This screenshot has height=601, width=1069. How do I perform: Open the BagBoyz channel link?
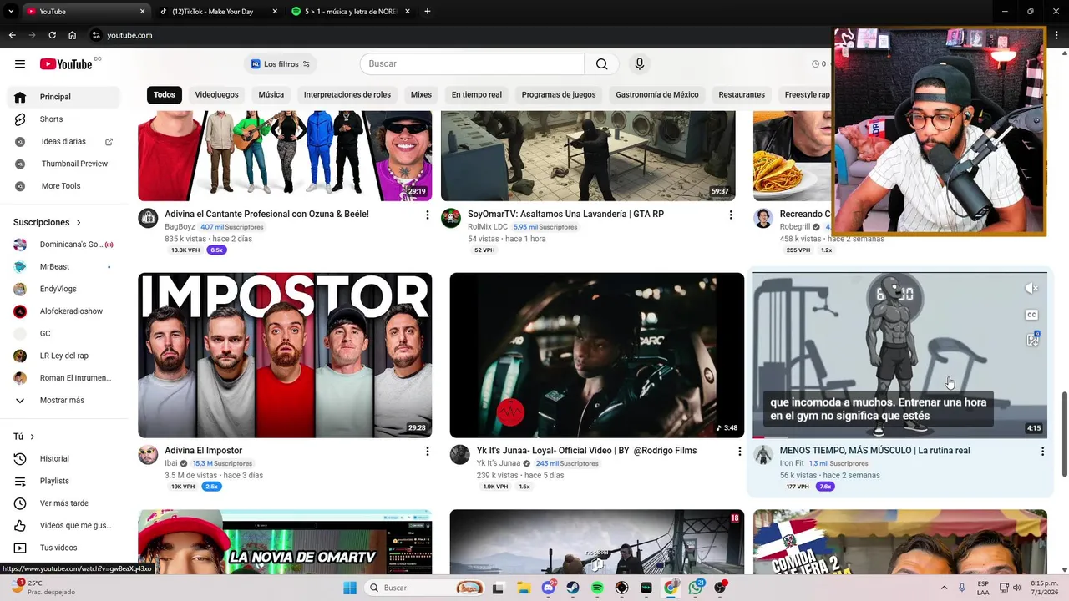click(x=180, y=227)
